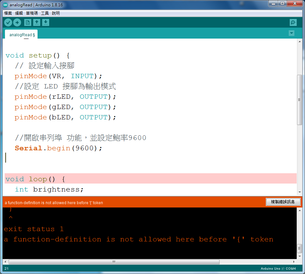This screenshot has width=305, height=274.
Task: Click the console scroll left arrow
Action: (5, 262)
